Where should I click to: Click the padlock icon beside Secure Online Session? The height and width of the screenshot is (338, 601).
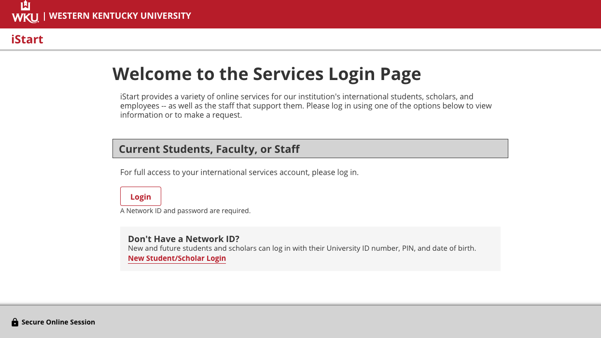(x=15, y=322)
